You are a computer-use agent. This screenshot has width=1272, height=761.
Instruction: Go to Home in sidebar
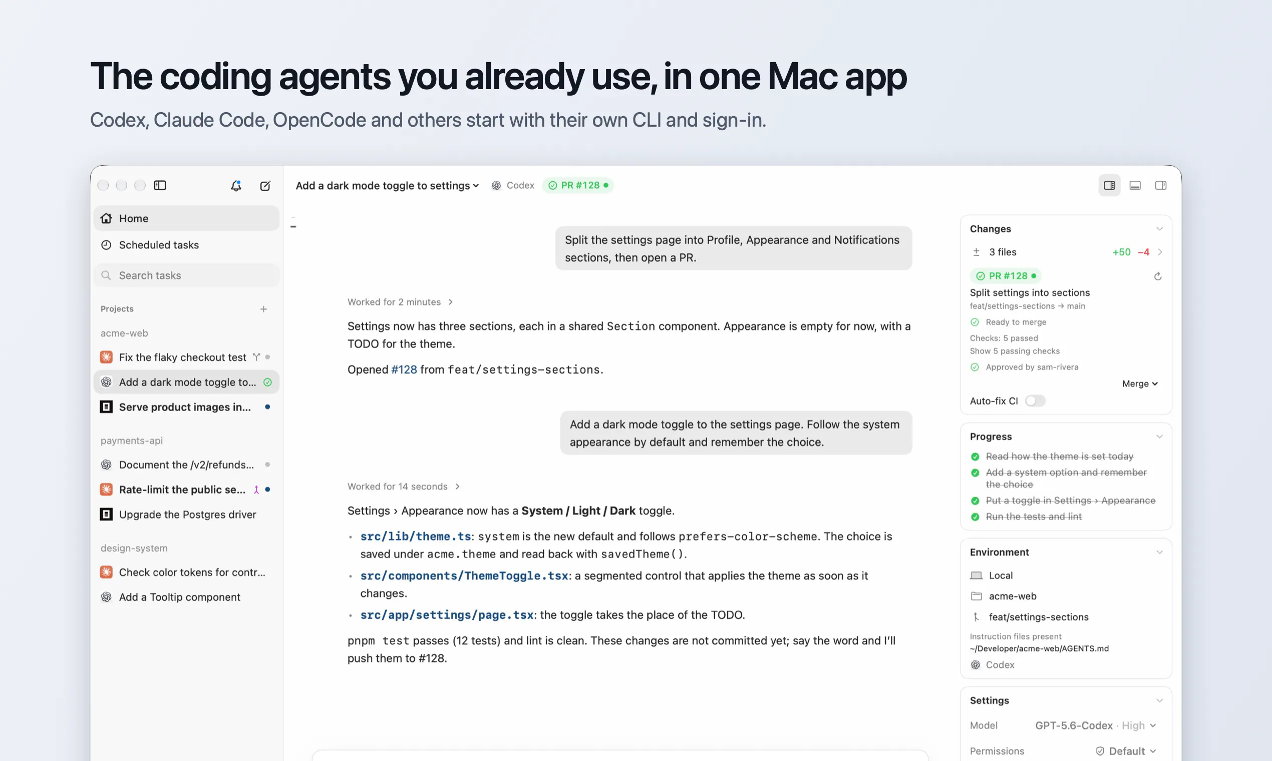(x=186, y=218)
